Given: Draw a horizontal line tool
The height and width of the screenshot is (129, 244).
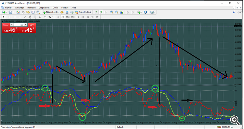Looking at the screenshot, I should click(x=20, y=17).
